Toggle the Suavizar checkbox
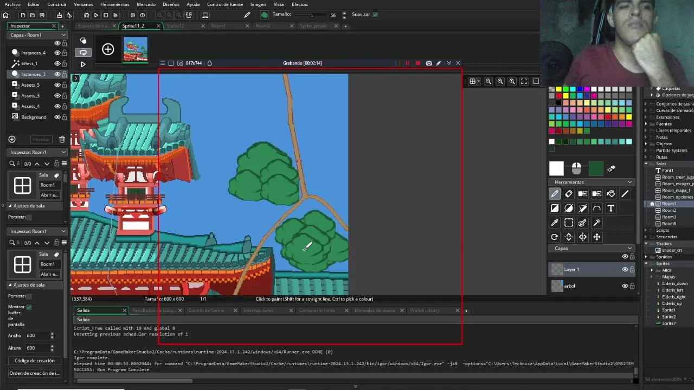The height and width of the screenshot is (390, 694). tap(375, 15)
